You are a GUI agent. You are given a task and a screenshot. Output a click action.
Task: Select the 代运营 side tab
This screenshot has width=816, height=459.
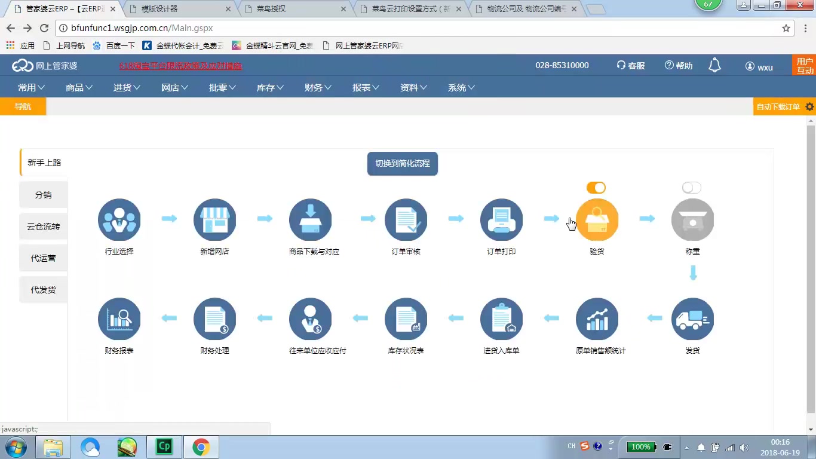click(x=43, y=258)
